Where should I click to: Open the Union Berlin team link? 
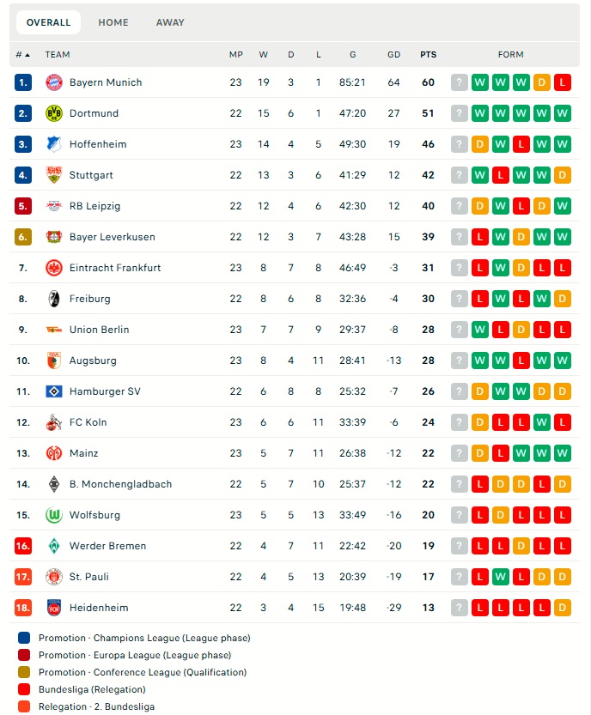99,330
